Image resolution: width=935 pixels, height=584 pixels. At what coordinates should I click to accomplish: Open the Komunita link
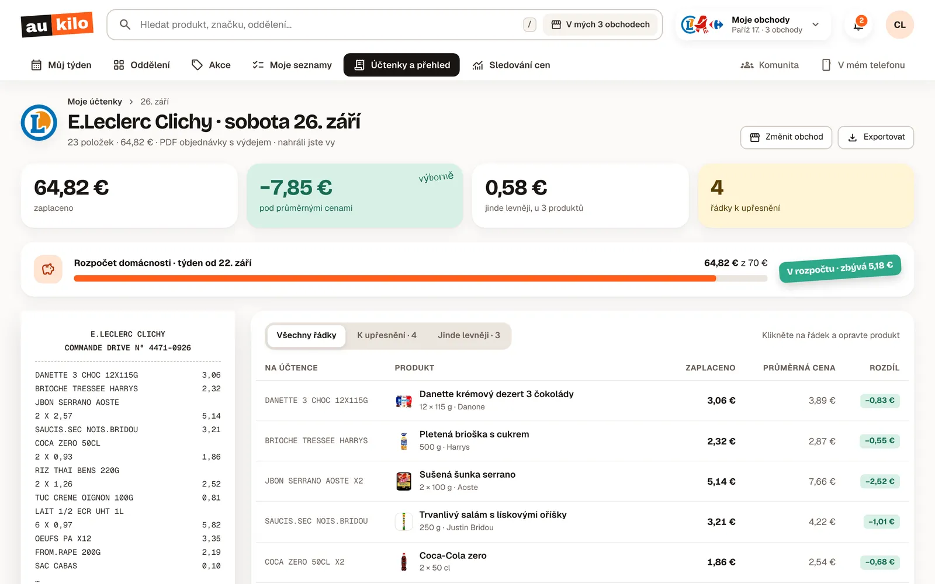(770, 65)
